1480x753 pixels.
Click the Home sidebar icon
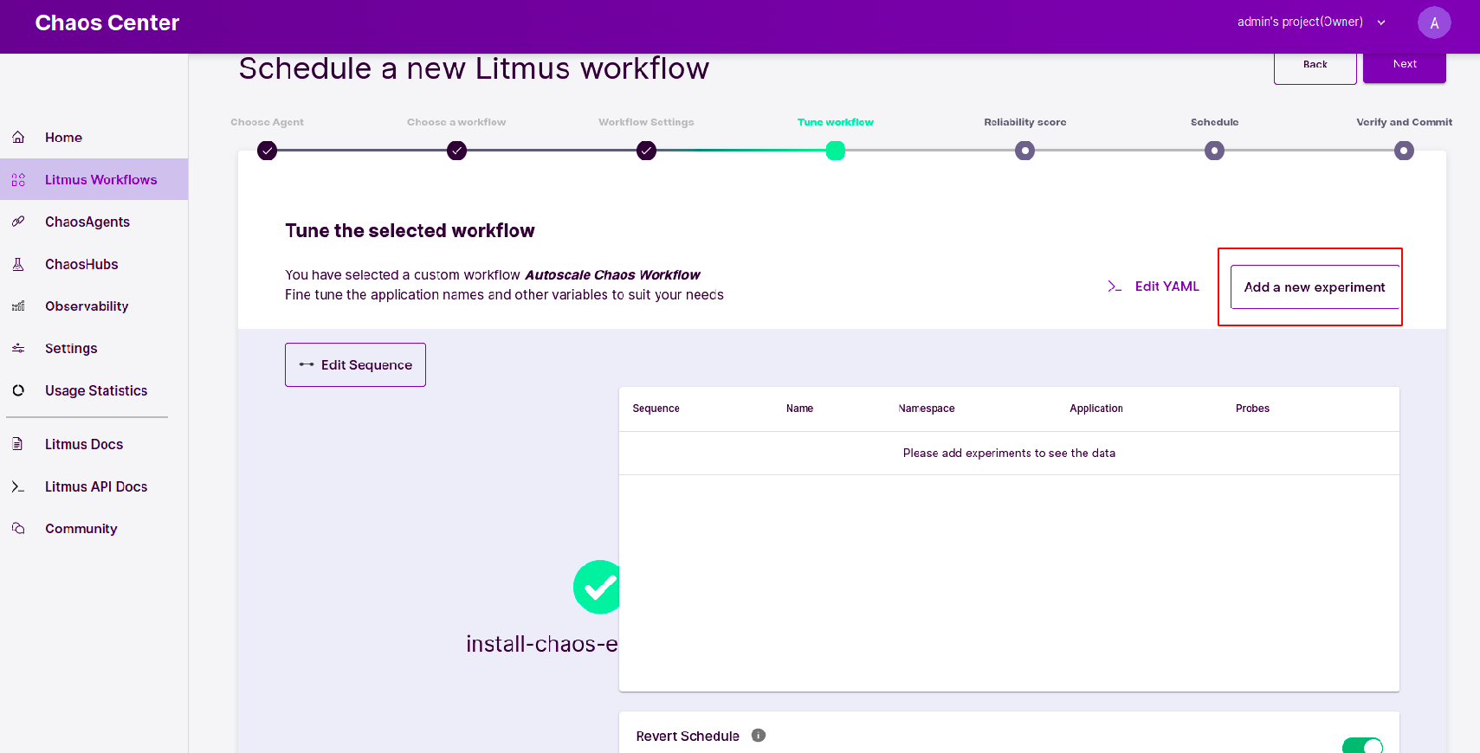18,138
